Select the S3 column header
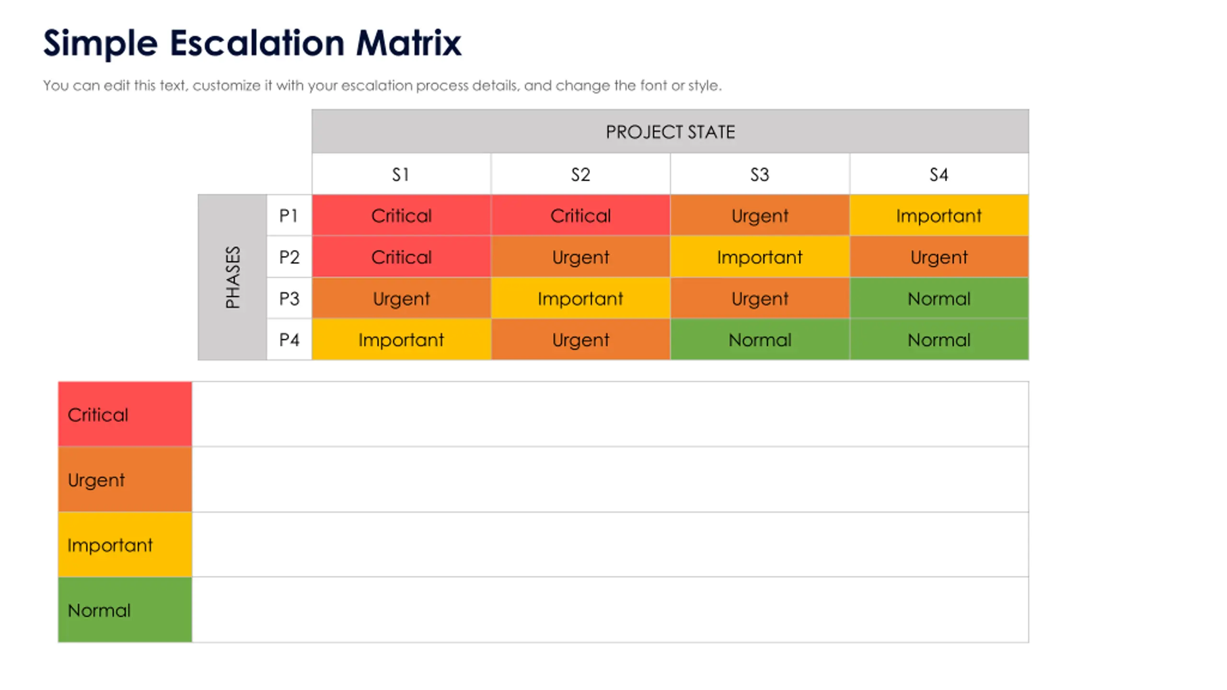This screenshot has height=690, width=1227. 760,174
